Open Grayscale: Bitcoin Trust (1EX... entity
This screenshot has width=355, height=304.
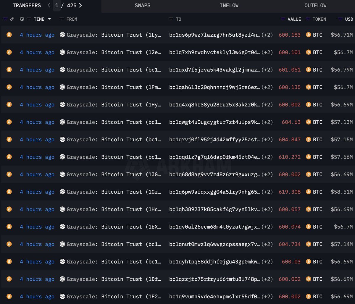[114, 227]
